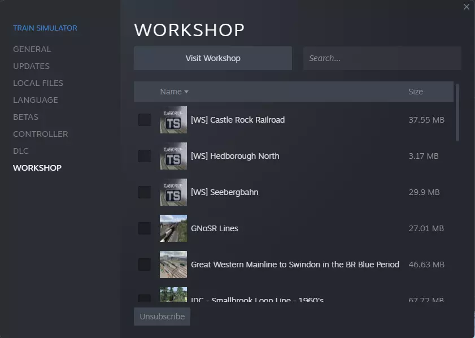Click the Unsubscribe button
The image size is (475, 338).
pos(162,317)
